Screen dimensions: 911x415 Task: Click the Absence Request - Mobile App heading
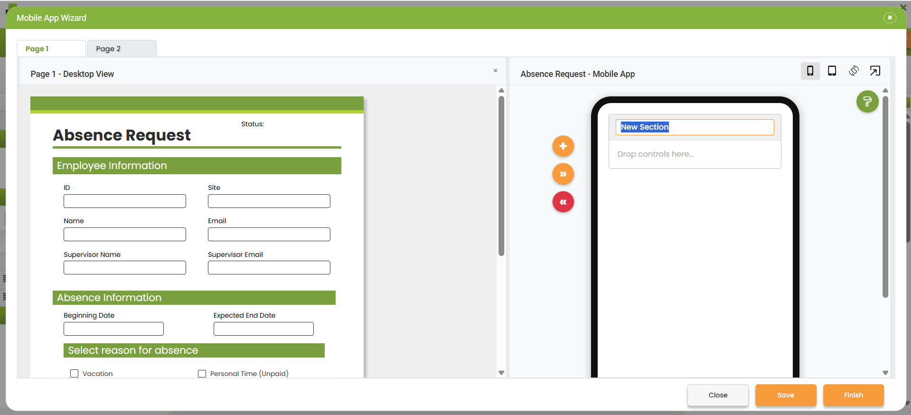pos(578,74)
